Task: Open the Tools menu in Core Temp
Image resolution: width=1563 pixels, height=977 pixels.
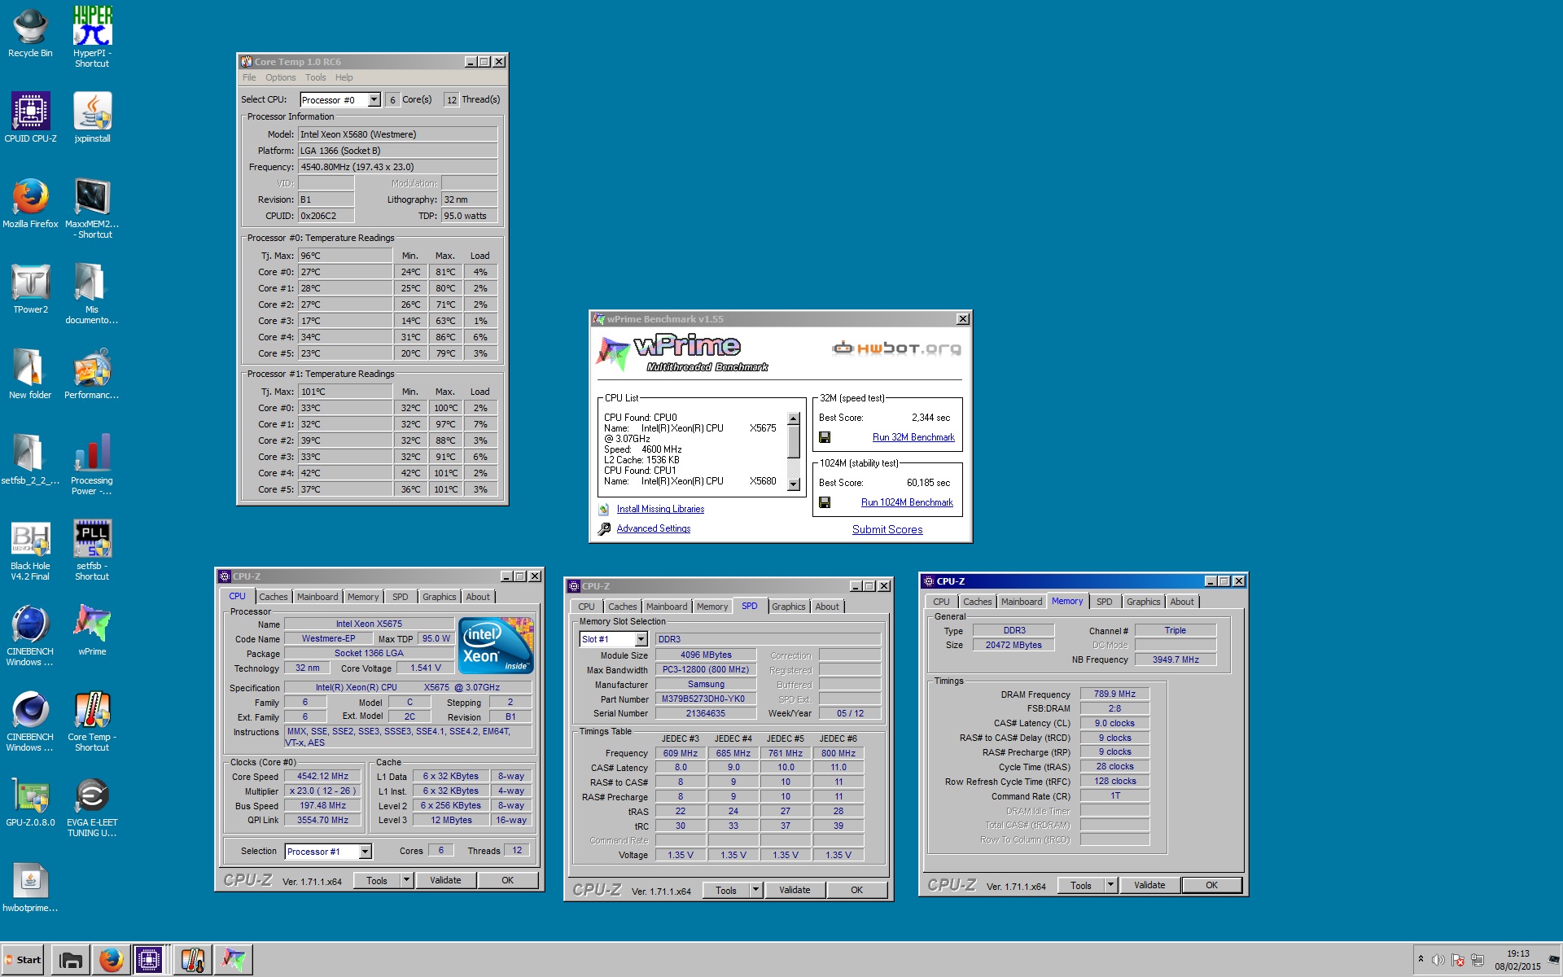Action: 316,77
